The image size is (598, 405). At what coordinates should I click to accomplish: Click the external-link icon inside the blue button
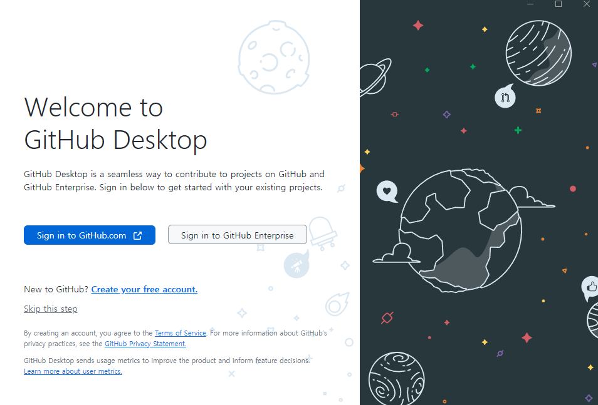point(137,235)
